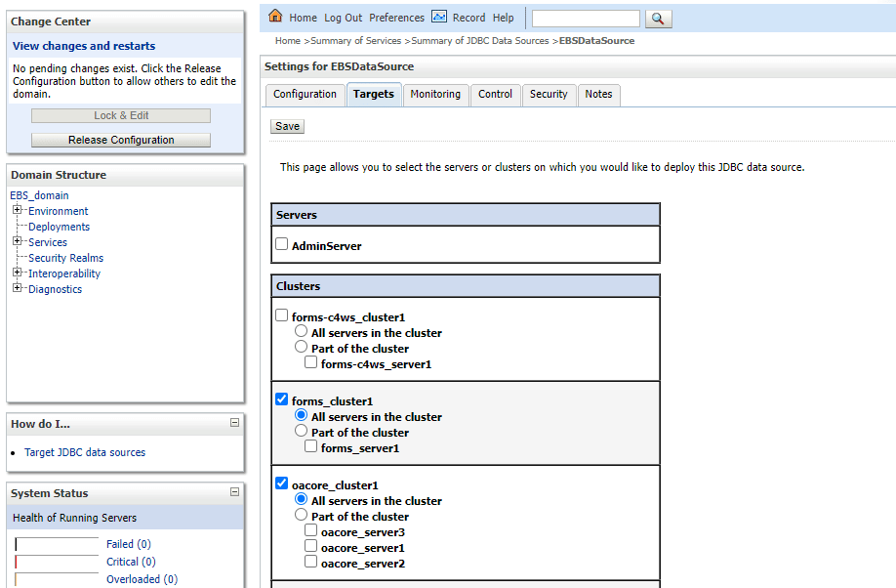This screenshot has width=896, height=588.
Task: Uncheck the forms_cluster1 checkbox
Action: click(282, 399)
